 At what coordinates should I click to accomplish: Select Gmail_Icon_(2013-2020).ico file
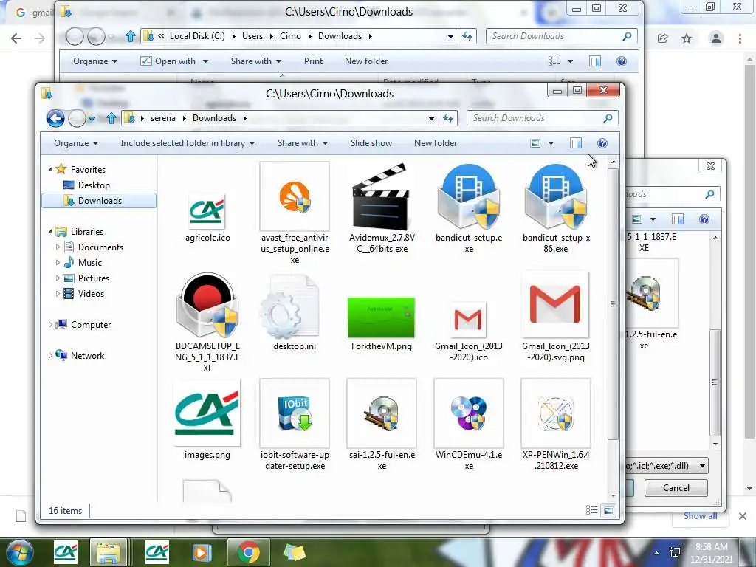pyautogui.click(x=469, y=319)
